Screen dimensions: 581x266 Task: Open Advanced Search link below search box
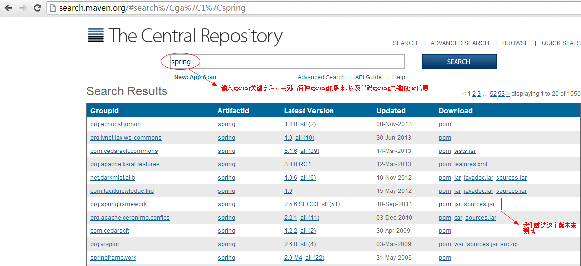[x=321, y=77]
